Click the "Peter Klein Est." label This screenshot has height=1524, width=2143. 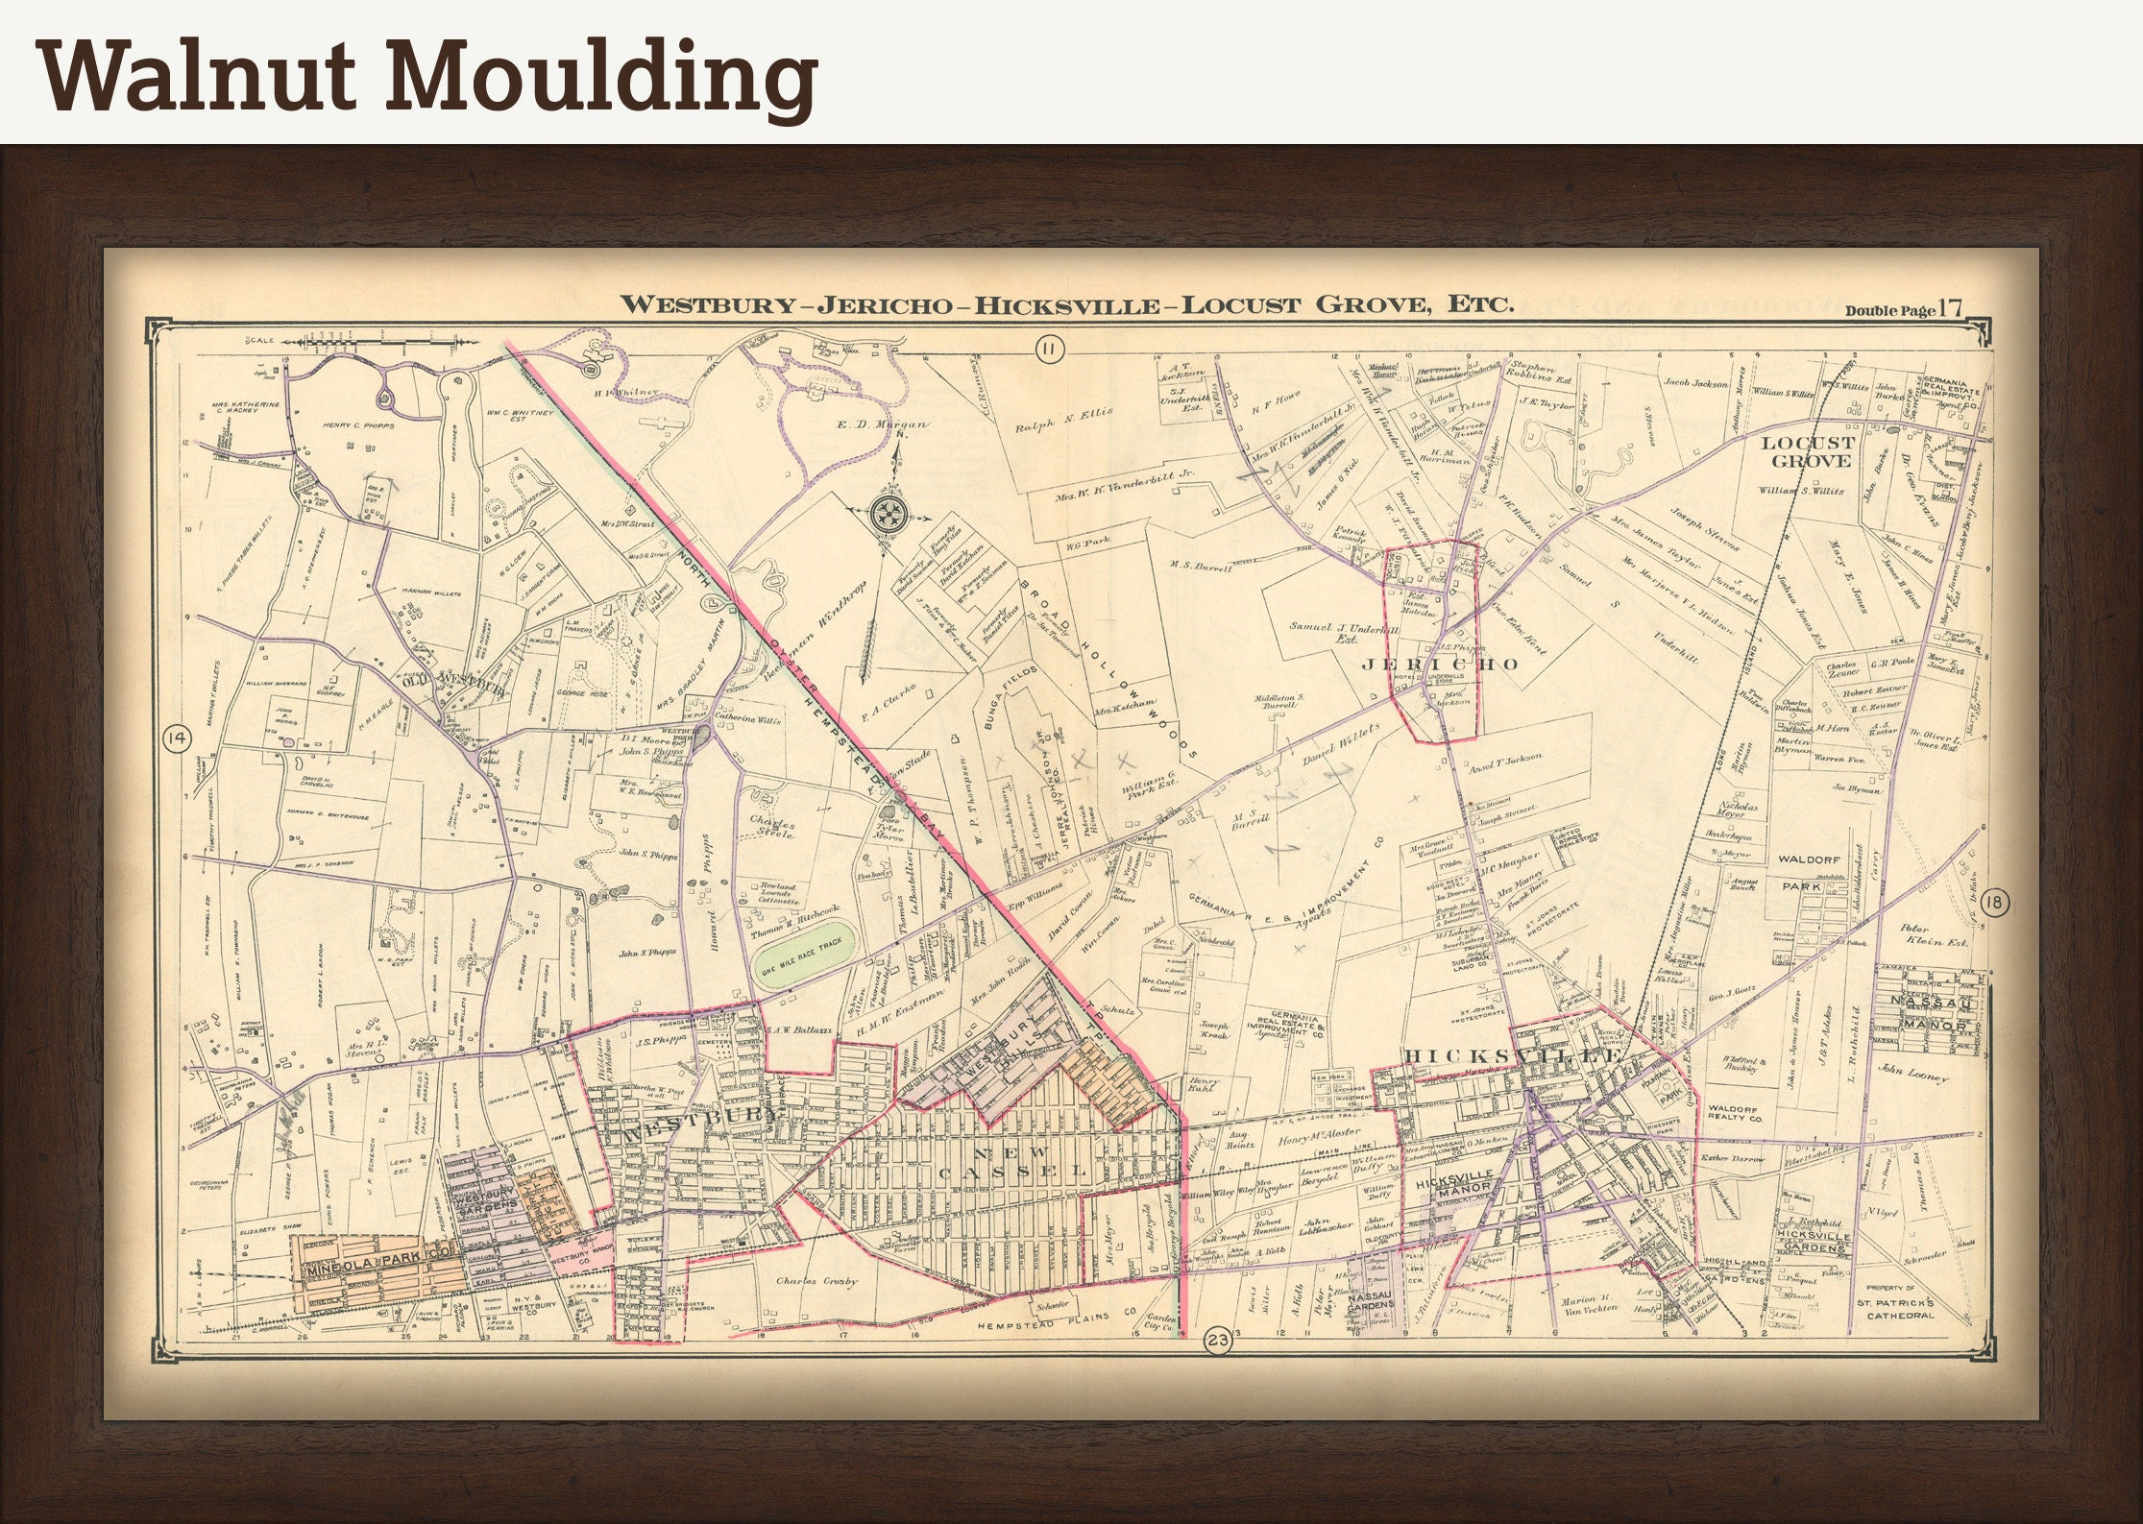click(1935, 935)
